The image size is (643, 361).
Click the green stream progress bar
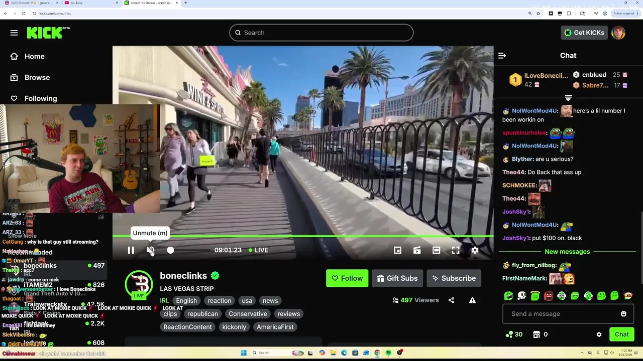303,236
